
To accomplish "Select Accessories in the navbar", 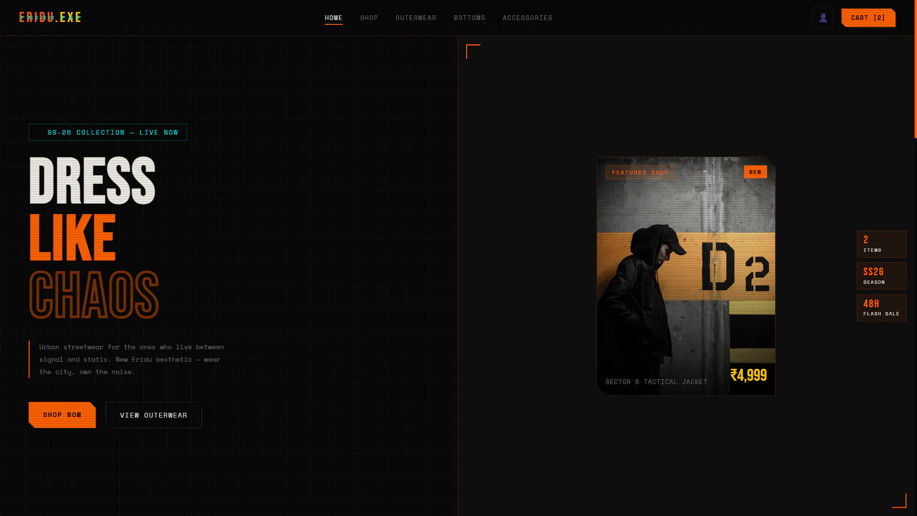I will [527, 18].
